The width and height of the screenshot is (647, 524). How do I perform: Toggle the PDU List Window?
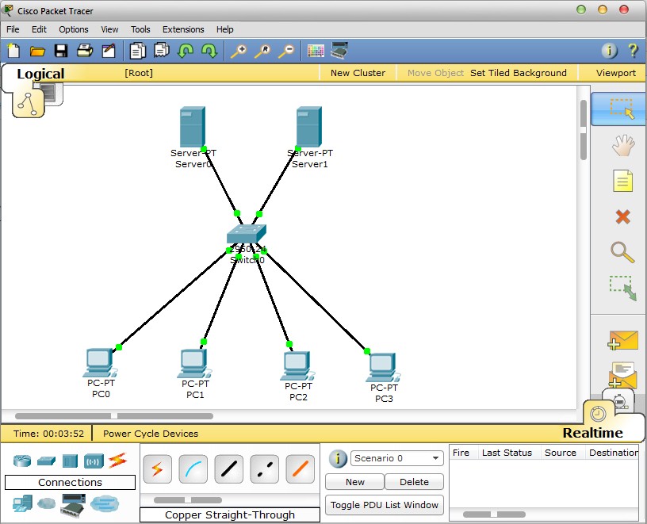[385, 505]
